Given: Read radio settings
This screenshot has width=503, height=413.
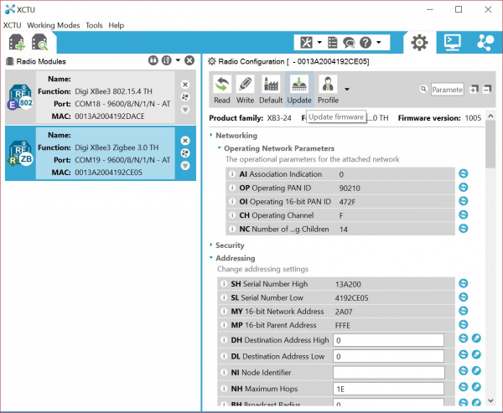Looking at the screenshot, I should click(222, 90).
